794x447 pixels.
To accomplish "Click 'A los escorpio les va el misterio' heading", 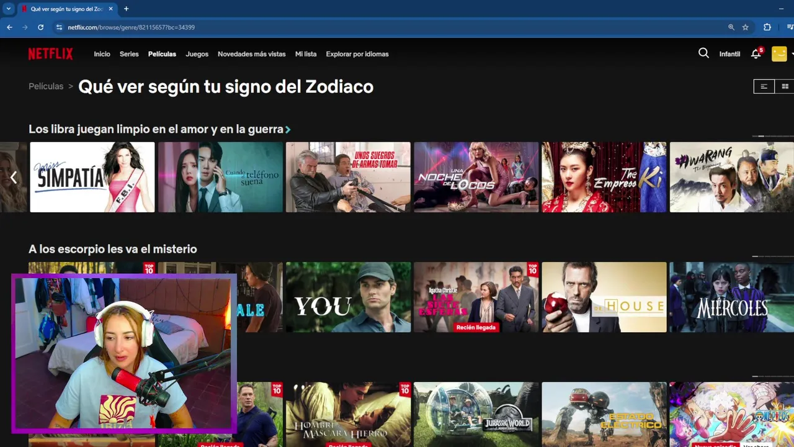I will point(113,249).
